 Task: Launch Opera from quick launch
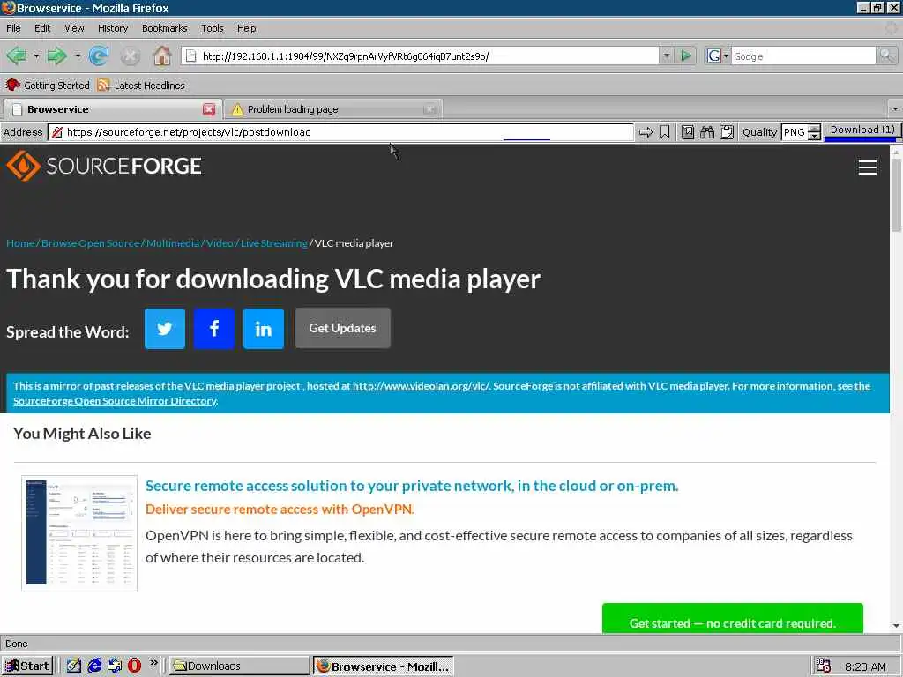(134, 666)
